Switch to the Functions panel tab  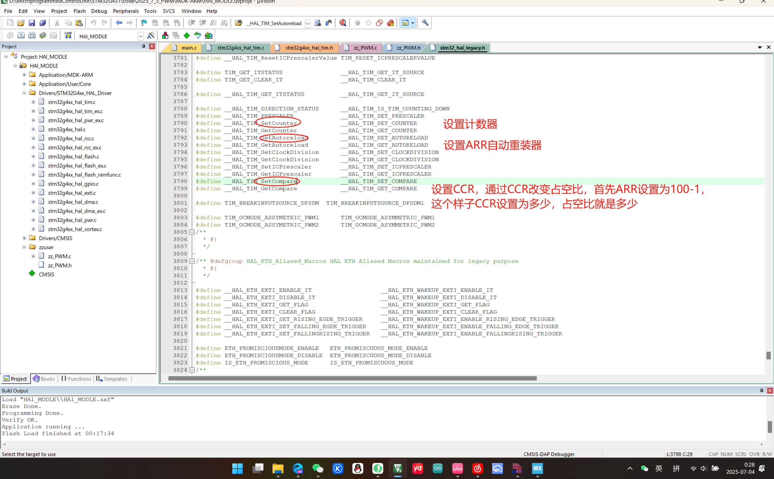[x=76, y=379]
